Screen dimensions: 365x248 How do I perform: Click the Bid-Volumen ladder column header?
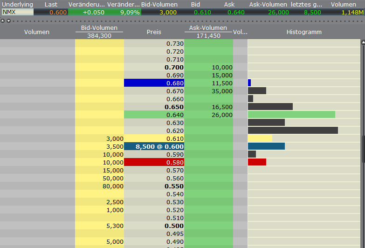click(x=99, y=28)
